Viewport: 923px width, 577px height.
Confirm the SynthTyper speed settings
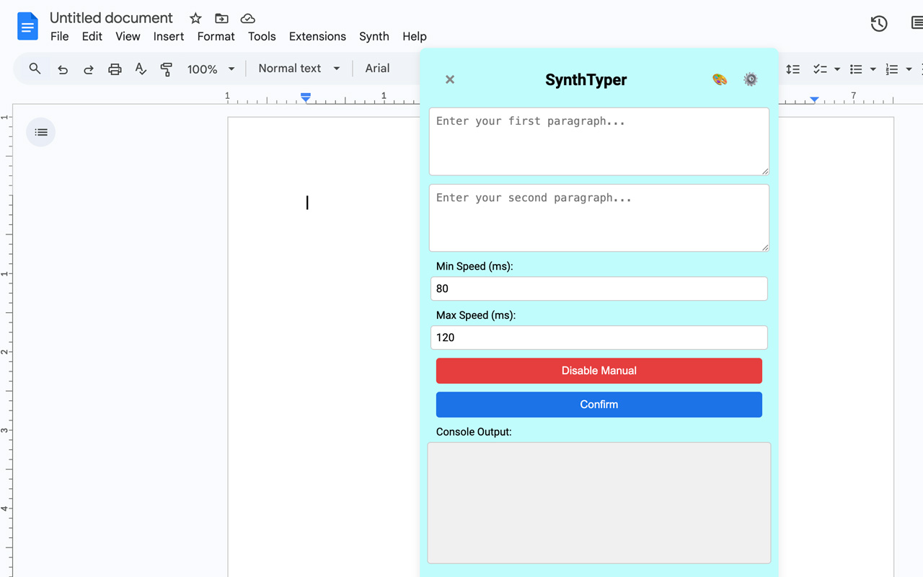point(599,404)
